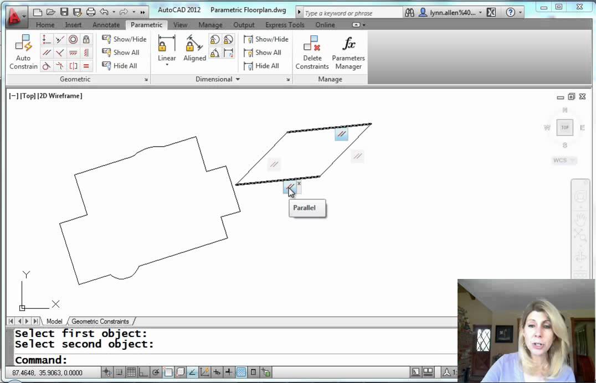Select the Tangent constraint icon
Viewport: 596px width, 383px height.
47,66
